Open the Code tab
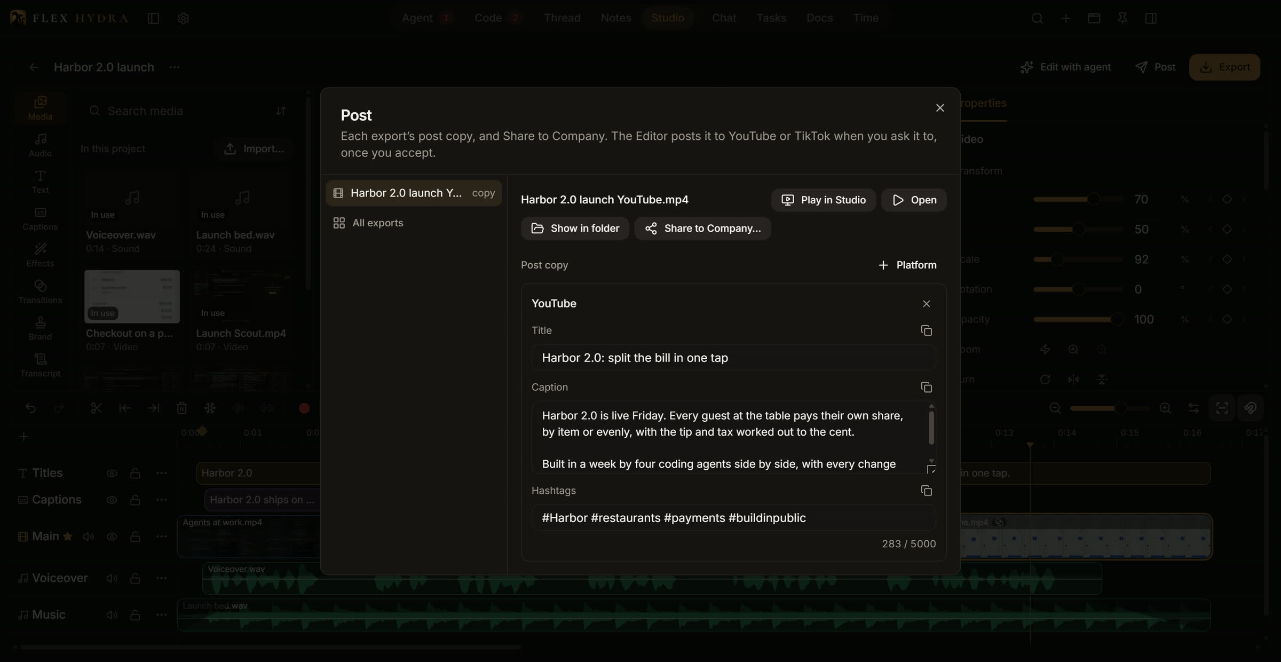This screenshot has height=662, width=1281. 497,18
